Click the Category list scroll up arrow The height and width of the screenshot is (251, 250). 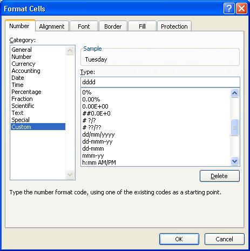(70, 51)
